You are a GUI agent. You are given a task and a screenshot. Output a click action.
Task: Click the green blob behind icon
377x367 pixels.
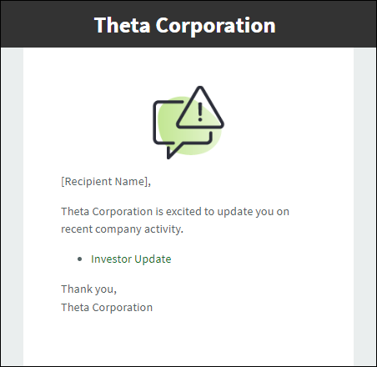click(x=189, y=125)
